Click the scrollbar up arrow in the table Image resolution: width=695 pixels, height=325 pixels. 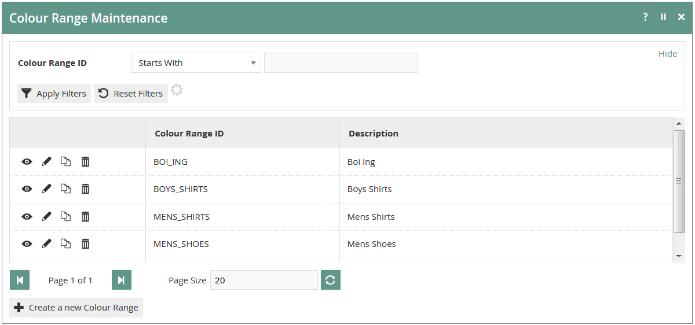(679, 123)
